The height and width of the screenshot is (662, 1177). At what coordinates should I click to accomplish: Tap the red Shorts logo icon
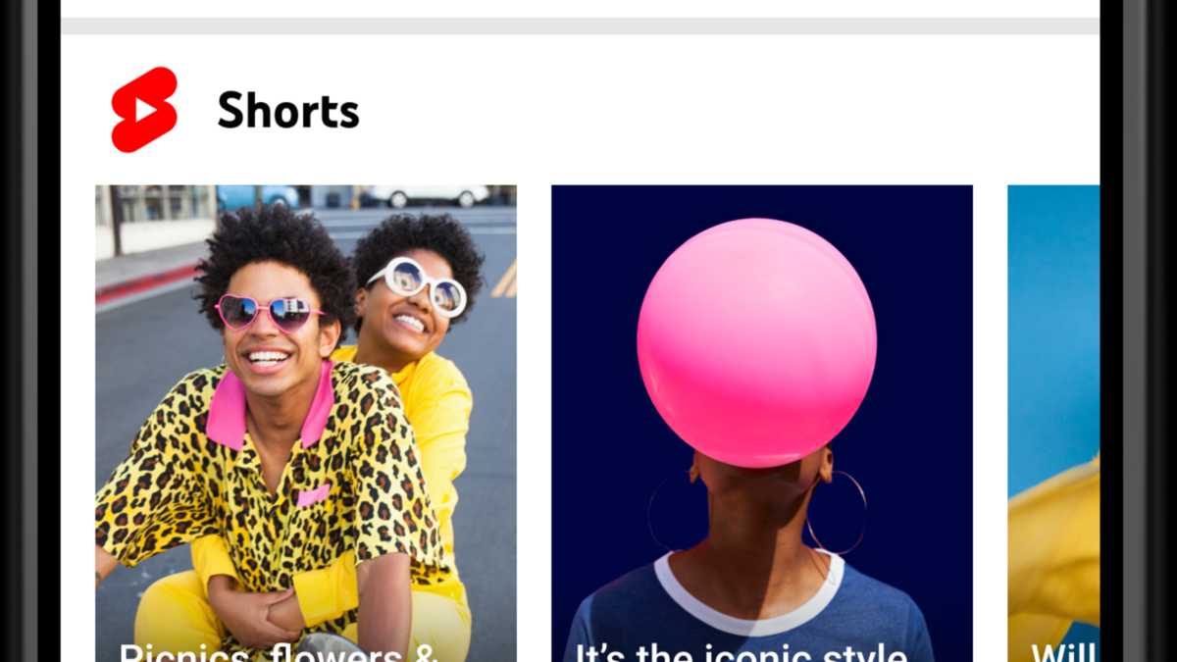click(x=144, y=110)
